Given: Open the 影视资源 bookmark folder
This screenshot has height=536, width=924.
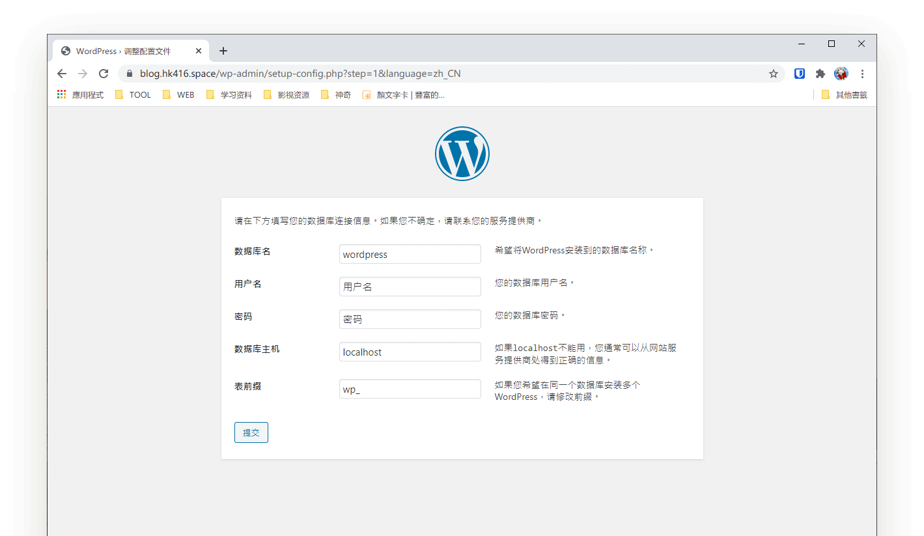Looking at the screenshot, I should [x=287, y=94].
